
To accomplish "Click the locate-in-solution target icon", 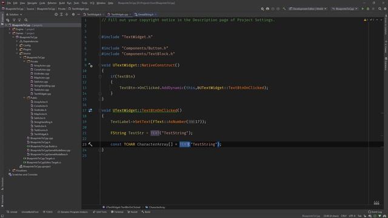I will pyautogui.click(x=56, y=15).
